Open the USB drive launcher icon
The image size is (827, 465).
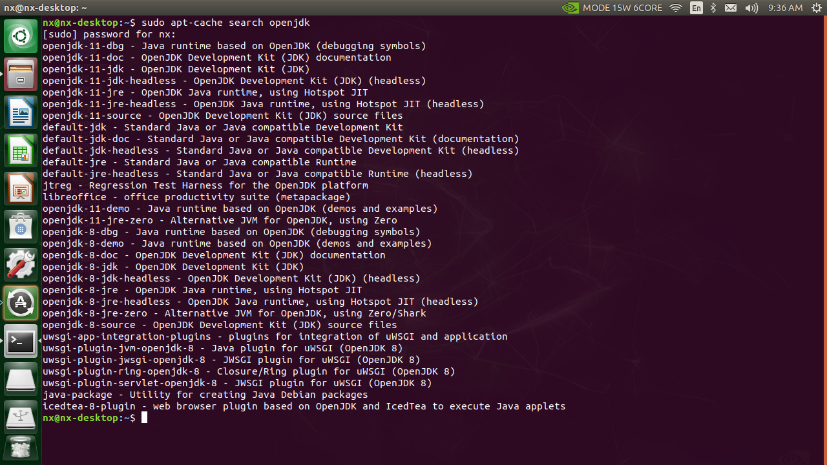coord(21,417)
